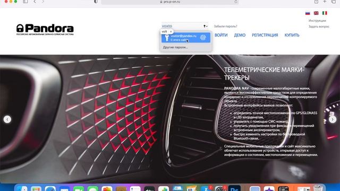Show the previous carousel slide
The image size is (340, 191).
click(7, 119)
